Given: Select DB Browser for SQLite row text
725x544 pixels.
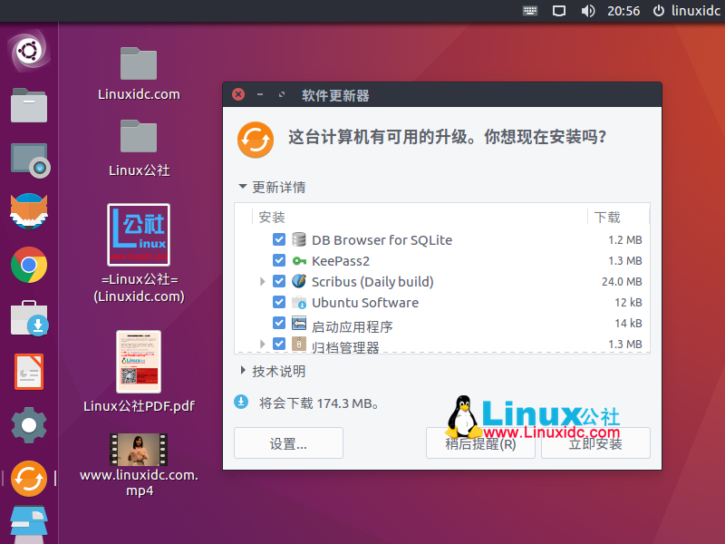Looking at the screenshot, I should (x=382, y=240).
